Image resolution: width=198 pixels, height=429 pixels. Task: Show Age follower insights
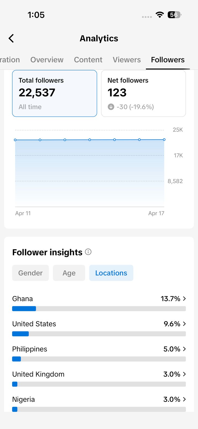pos(69,273)
